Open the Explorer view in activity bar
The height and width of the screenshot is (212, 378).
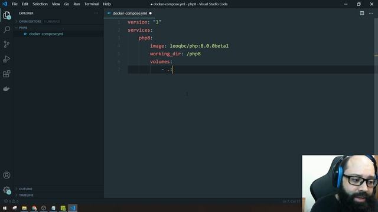click(x=6, y=15)
